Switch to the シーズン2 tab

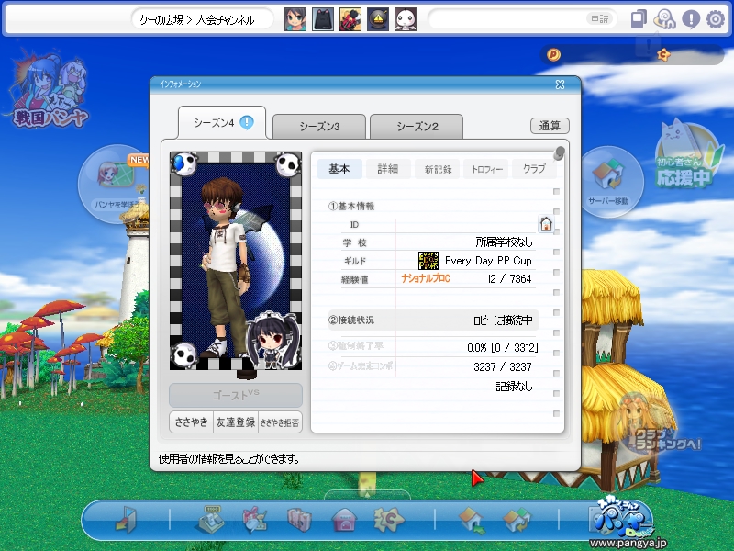pos(417,126)
